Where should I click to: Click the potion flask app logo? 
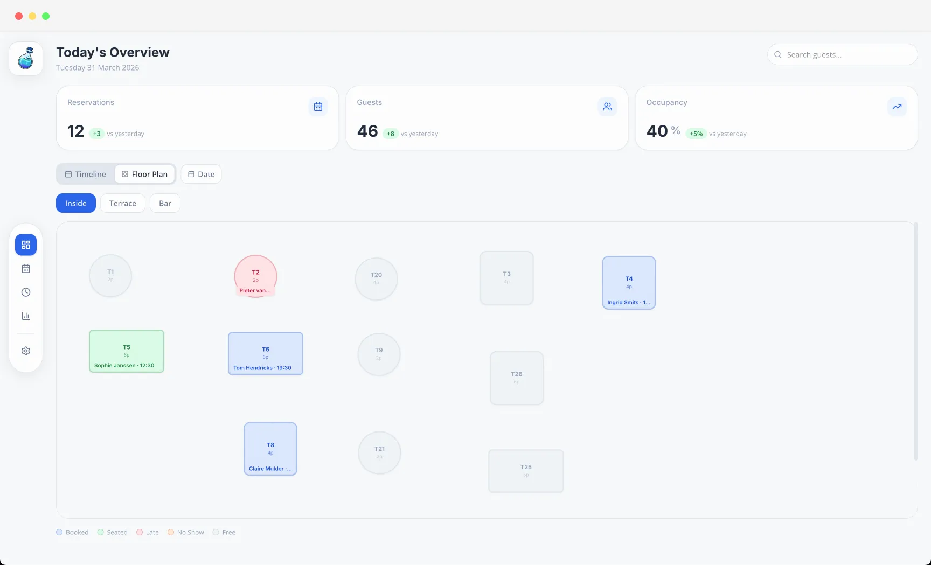pos(26,59)
